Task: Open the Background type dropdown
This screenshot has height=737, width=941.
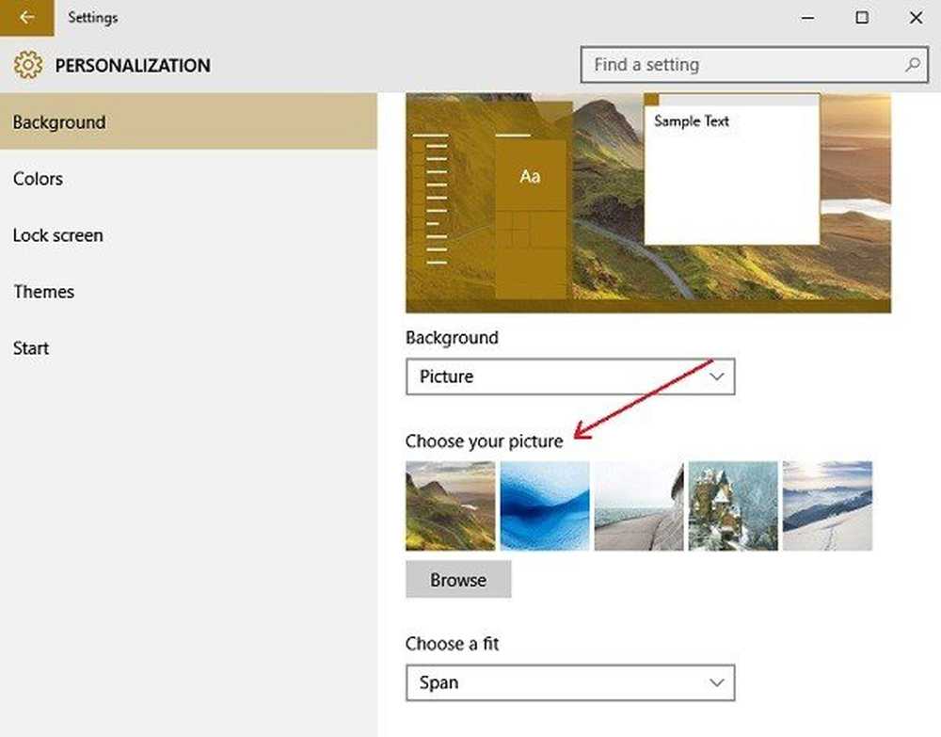Action: pos(569,377)
